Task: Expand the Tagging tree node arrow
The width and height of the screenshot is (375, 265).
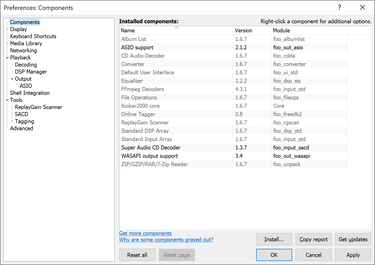Action: click(x=12, y=121)
